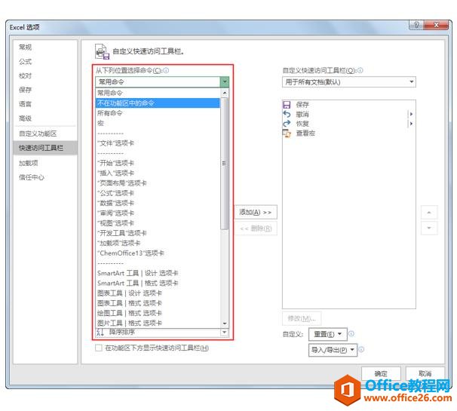Select "数据"选项卡 option
457x411 pixels.
(x=158, y=203)
